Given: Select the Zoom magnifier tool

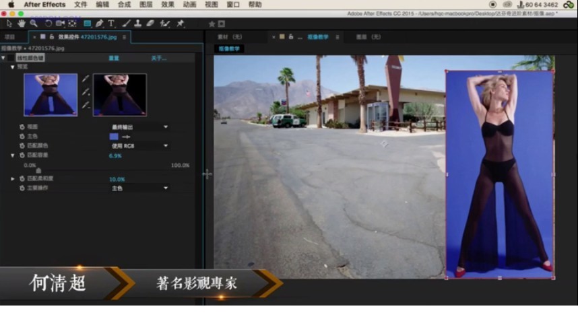Looking at the screenshot, I should [34, 24].
